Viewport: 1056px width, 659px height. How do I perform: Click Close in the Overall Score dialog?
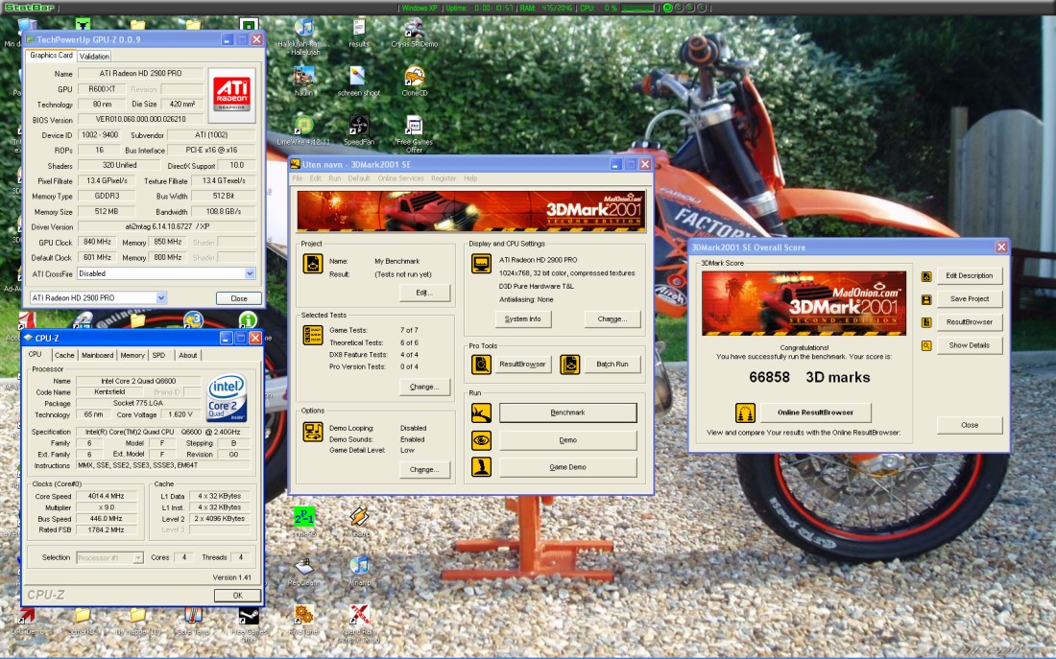[x=970, y=425]
